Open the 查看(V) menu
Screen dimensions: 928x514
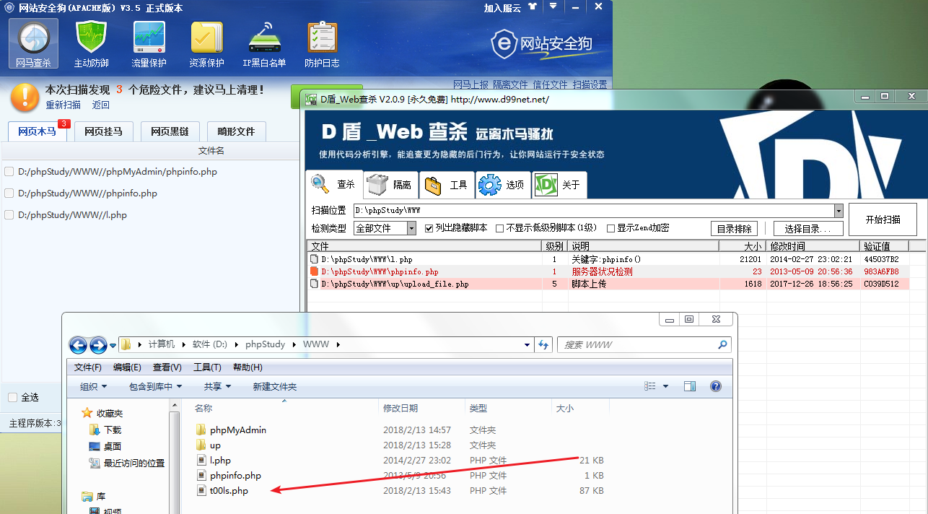point(167,367)
